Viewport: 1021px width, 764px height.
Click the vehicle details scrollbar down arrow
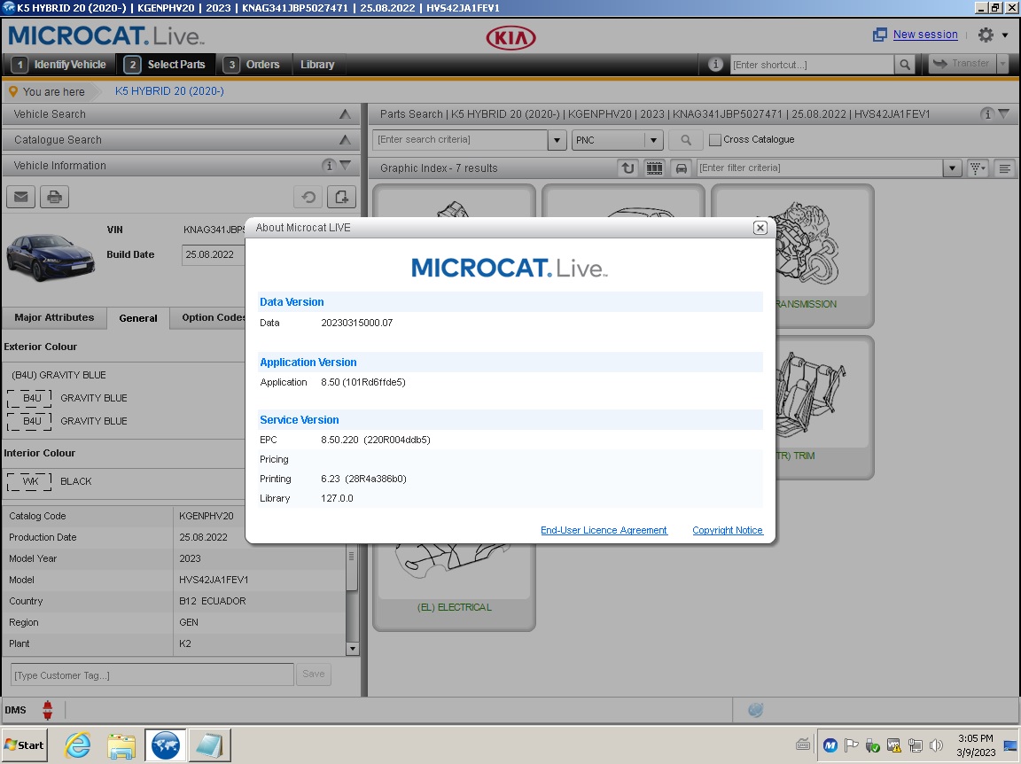coord(352,649)
